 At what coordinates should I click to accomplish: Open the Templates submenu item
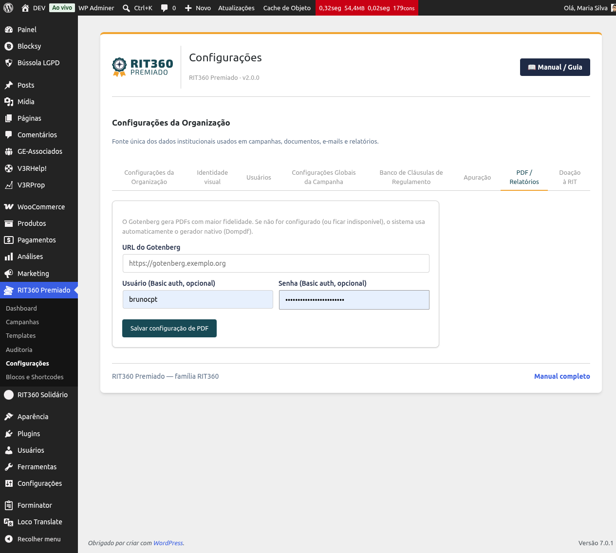(x=21, y=335)
